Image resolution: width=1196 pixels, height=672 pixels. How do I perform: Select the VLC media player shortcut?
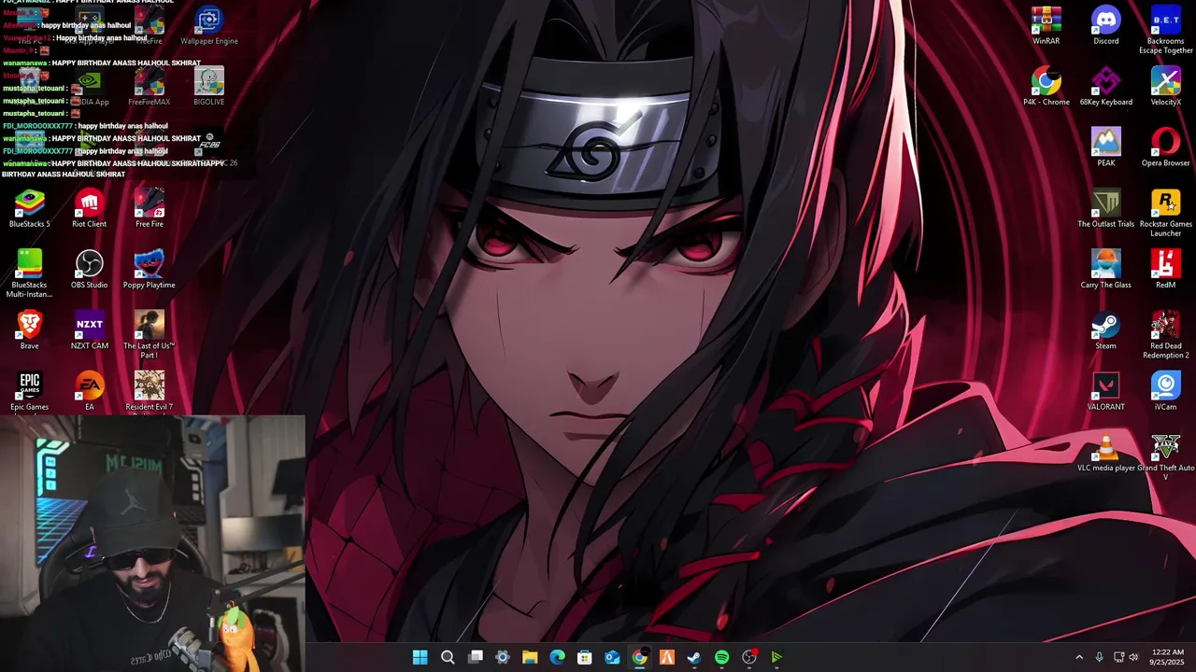(x=1105, y=453)
